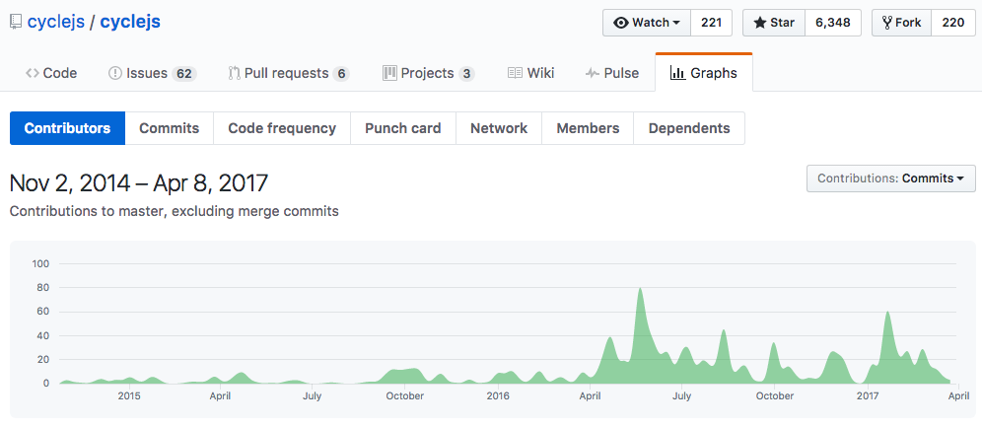982x427 pixels.
Task: Switch to Punch card sub-tab
Action: click(402, 128)
